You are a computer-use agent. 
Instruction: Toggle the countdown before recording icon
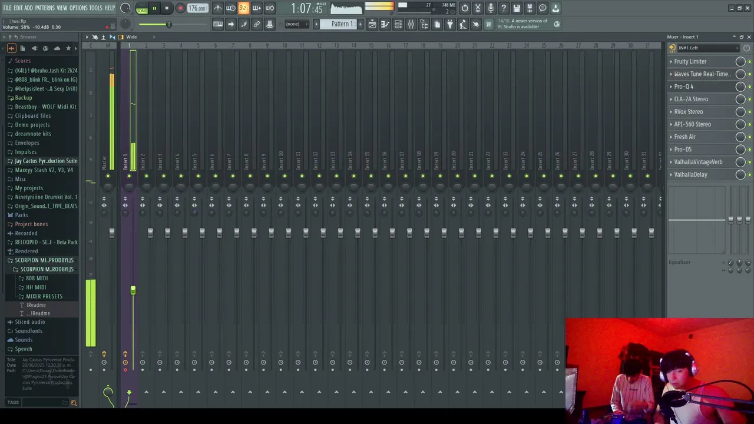(244, 8)
